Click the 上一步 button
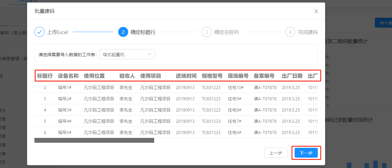Viewport: 392px width, 168px height. point(275,153)
